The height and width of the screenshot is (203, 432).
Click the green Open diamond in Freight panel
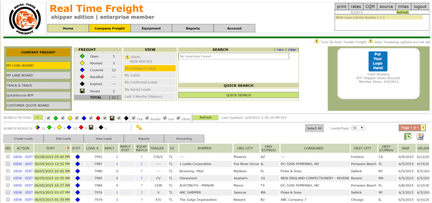[82, 56]
